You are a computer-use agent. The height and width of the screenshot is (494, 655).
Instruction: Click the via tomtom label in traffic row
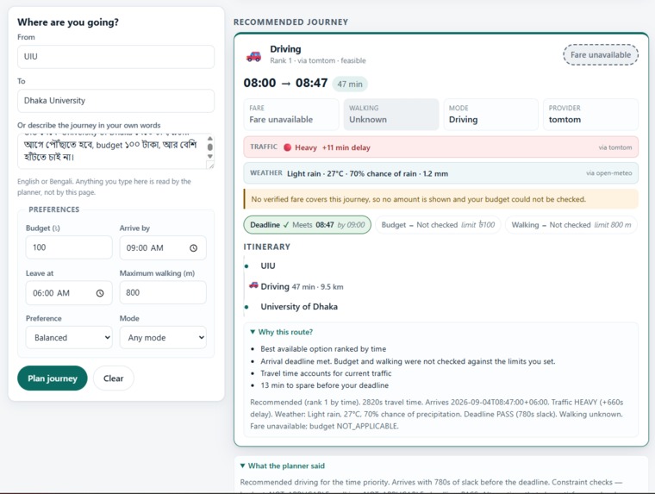pyautogui.click(x=614, y=147)
